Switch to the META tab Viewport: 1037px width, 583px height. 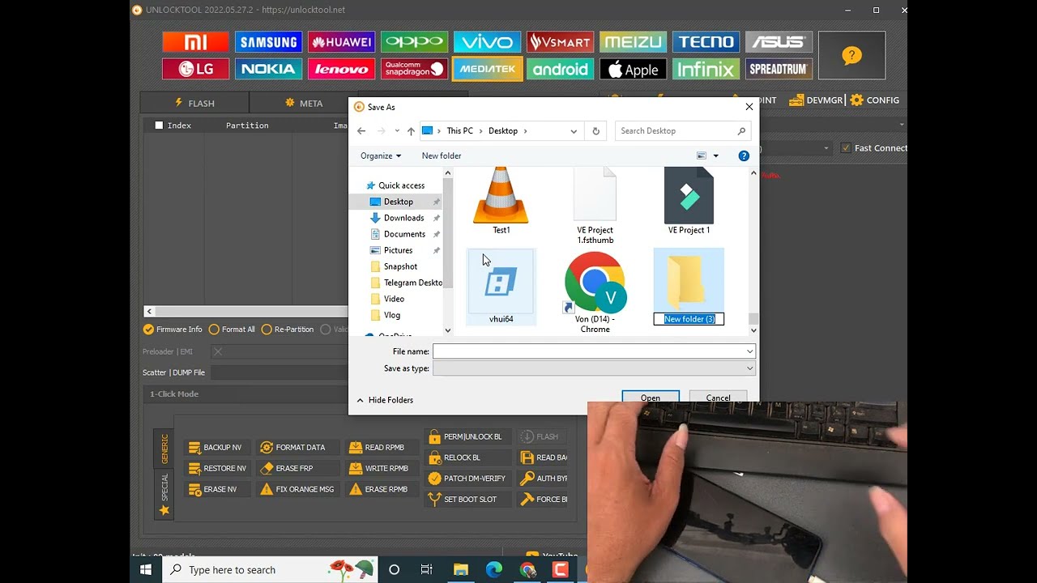click(303, 103)
